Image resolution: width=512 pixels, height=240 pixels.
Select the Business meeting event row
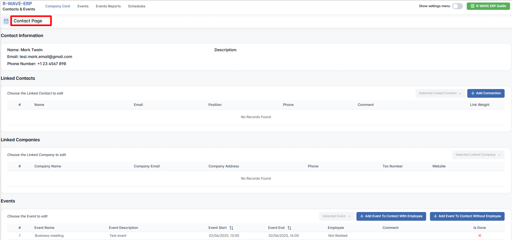point(49,236)
